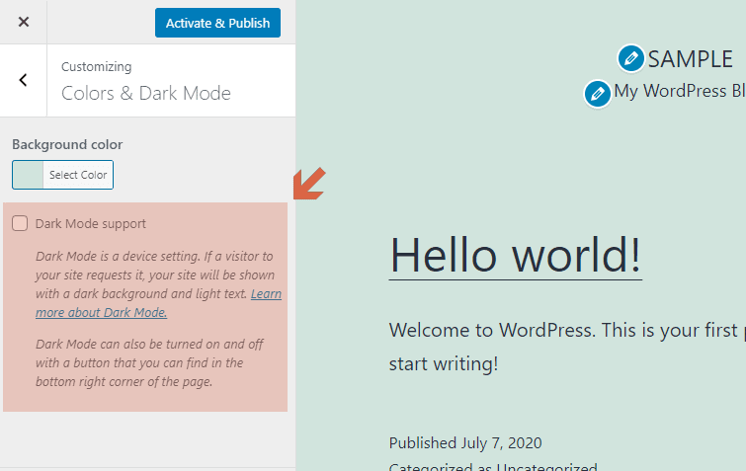Open the Select Color picker button
This screenshot has width=746, height=471.
pyautogui.click(x=78, y=175)
